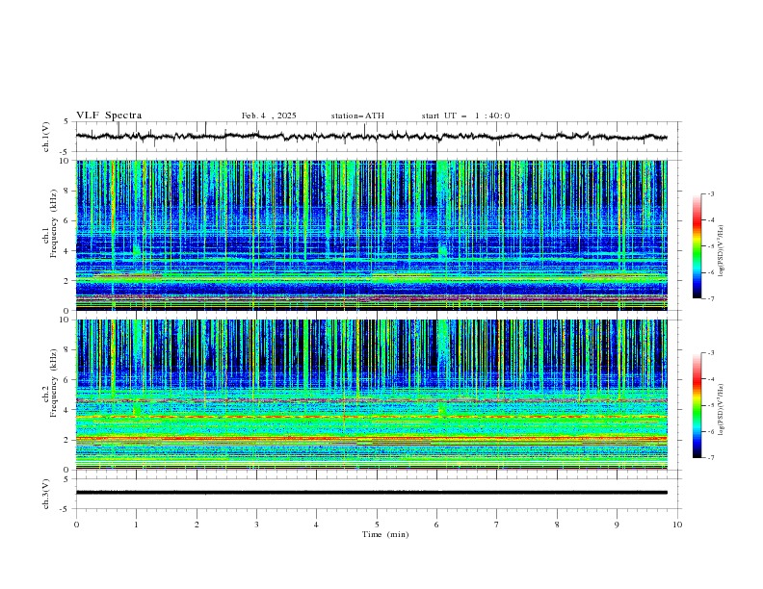Click the 'station=ATH' label
Screen dimensions: 763x589
click(357, 115)
